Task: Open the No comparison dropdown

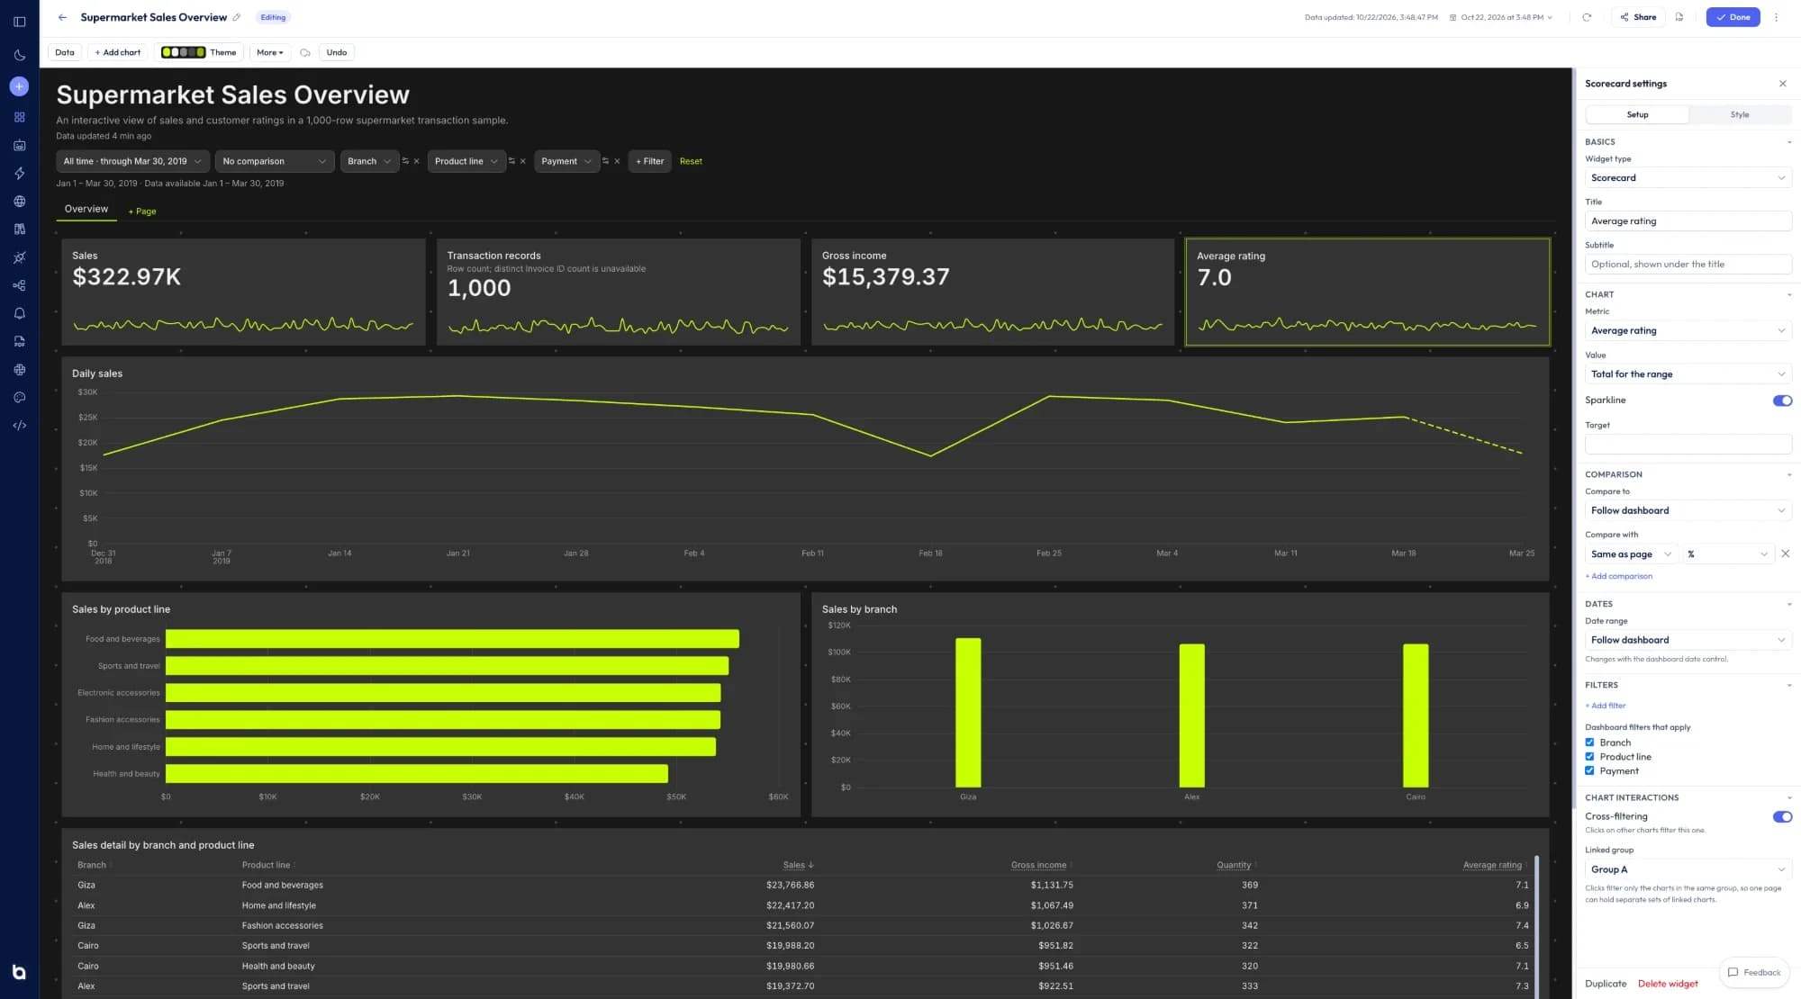Action: pyautogui.click(x=275, y=161)
